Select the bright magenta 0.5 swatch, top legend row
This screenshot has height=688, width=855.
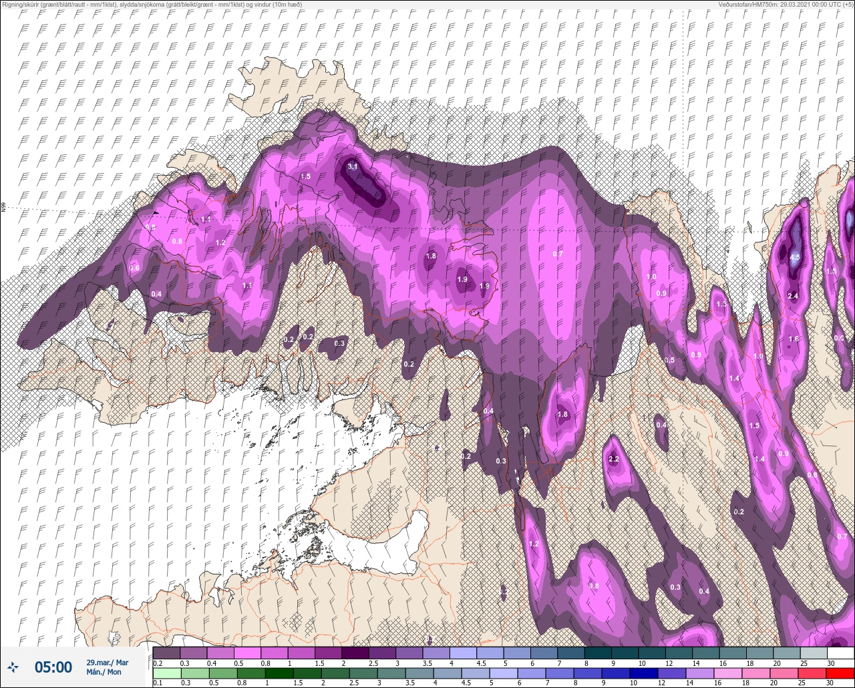pos(247,653)
